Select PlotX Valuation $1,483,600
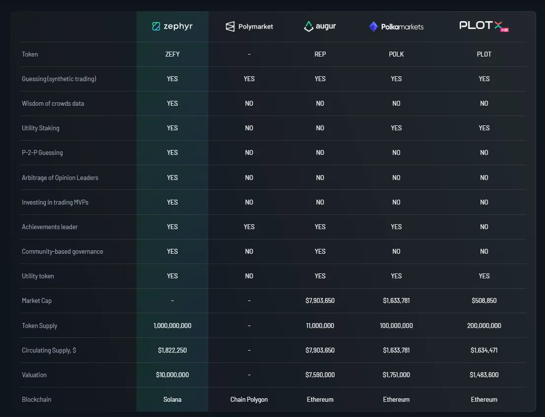Screen dimensions: 545x417 tap(484, 375)
